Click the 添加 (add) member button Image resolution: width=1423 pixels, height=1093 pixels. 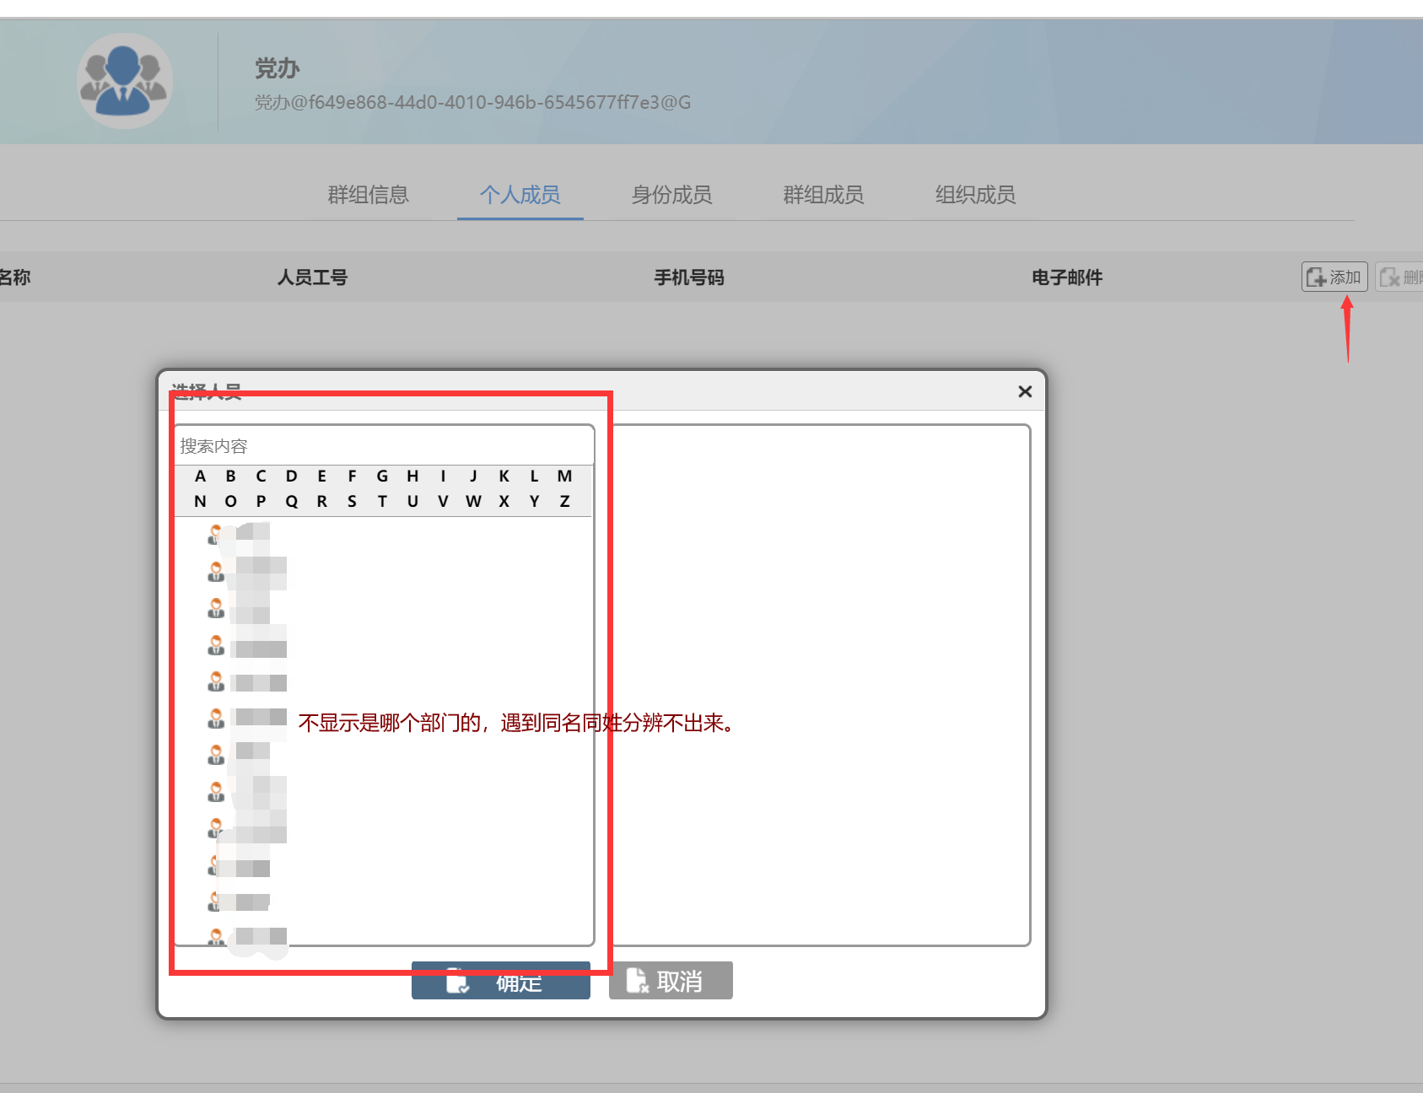[x=1334, y=277]
